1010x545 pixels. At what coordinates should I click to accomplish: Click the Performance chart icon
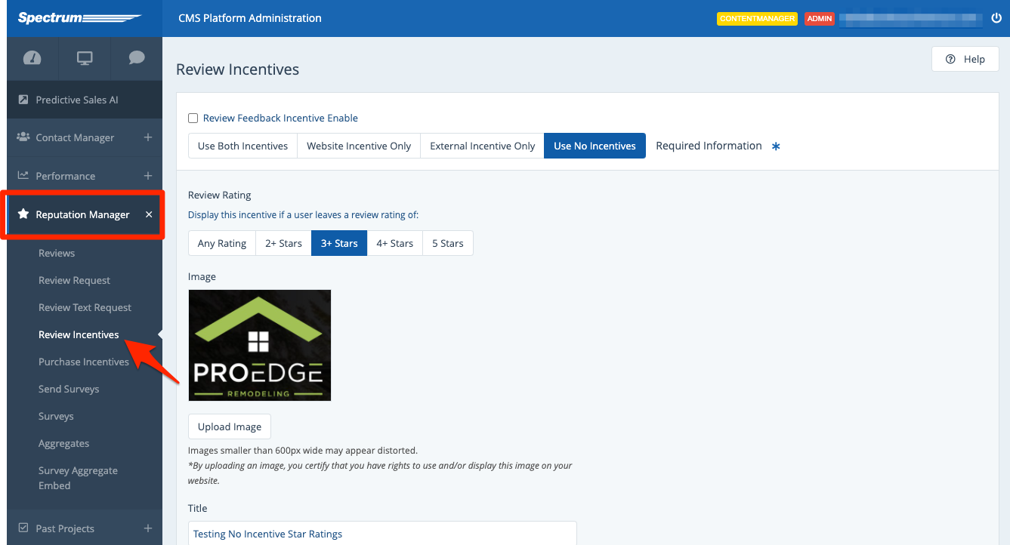pos(23,176)
